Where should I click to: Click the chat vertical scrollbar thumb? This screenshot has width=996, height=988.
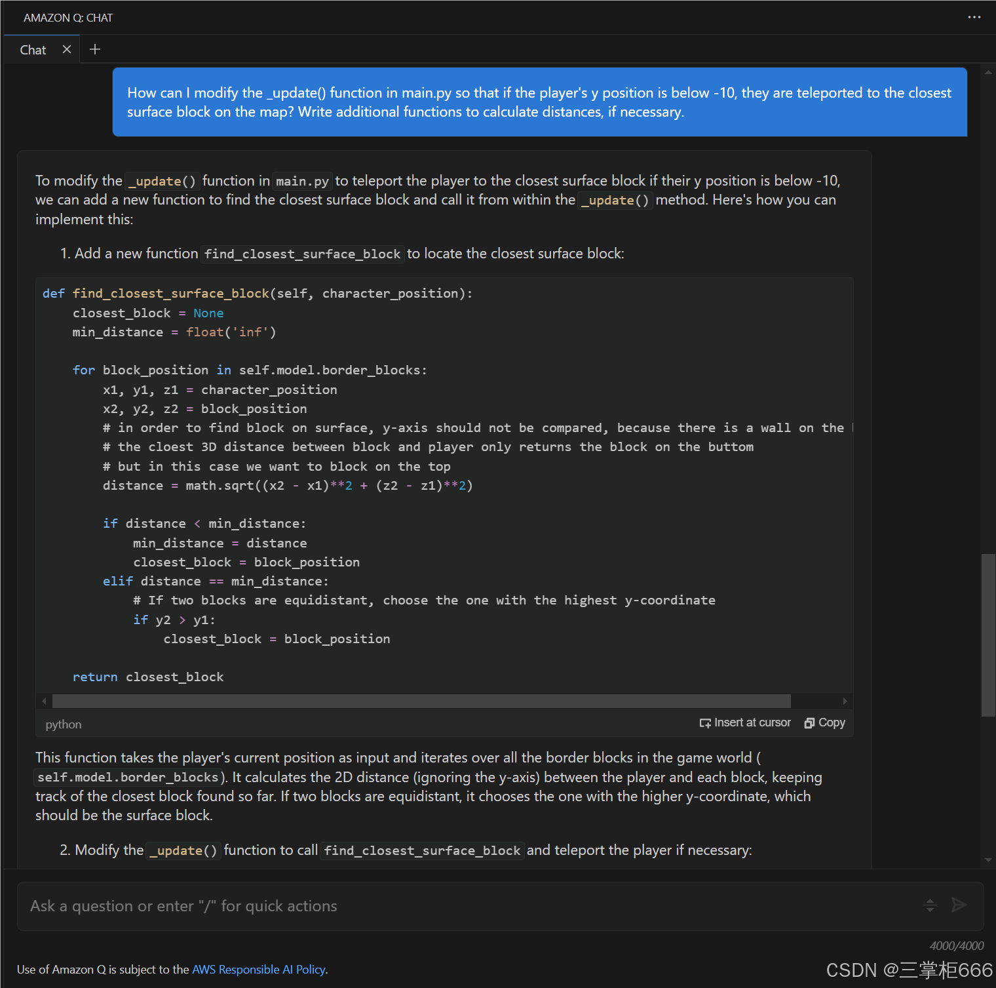click(988, 635)
